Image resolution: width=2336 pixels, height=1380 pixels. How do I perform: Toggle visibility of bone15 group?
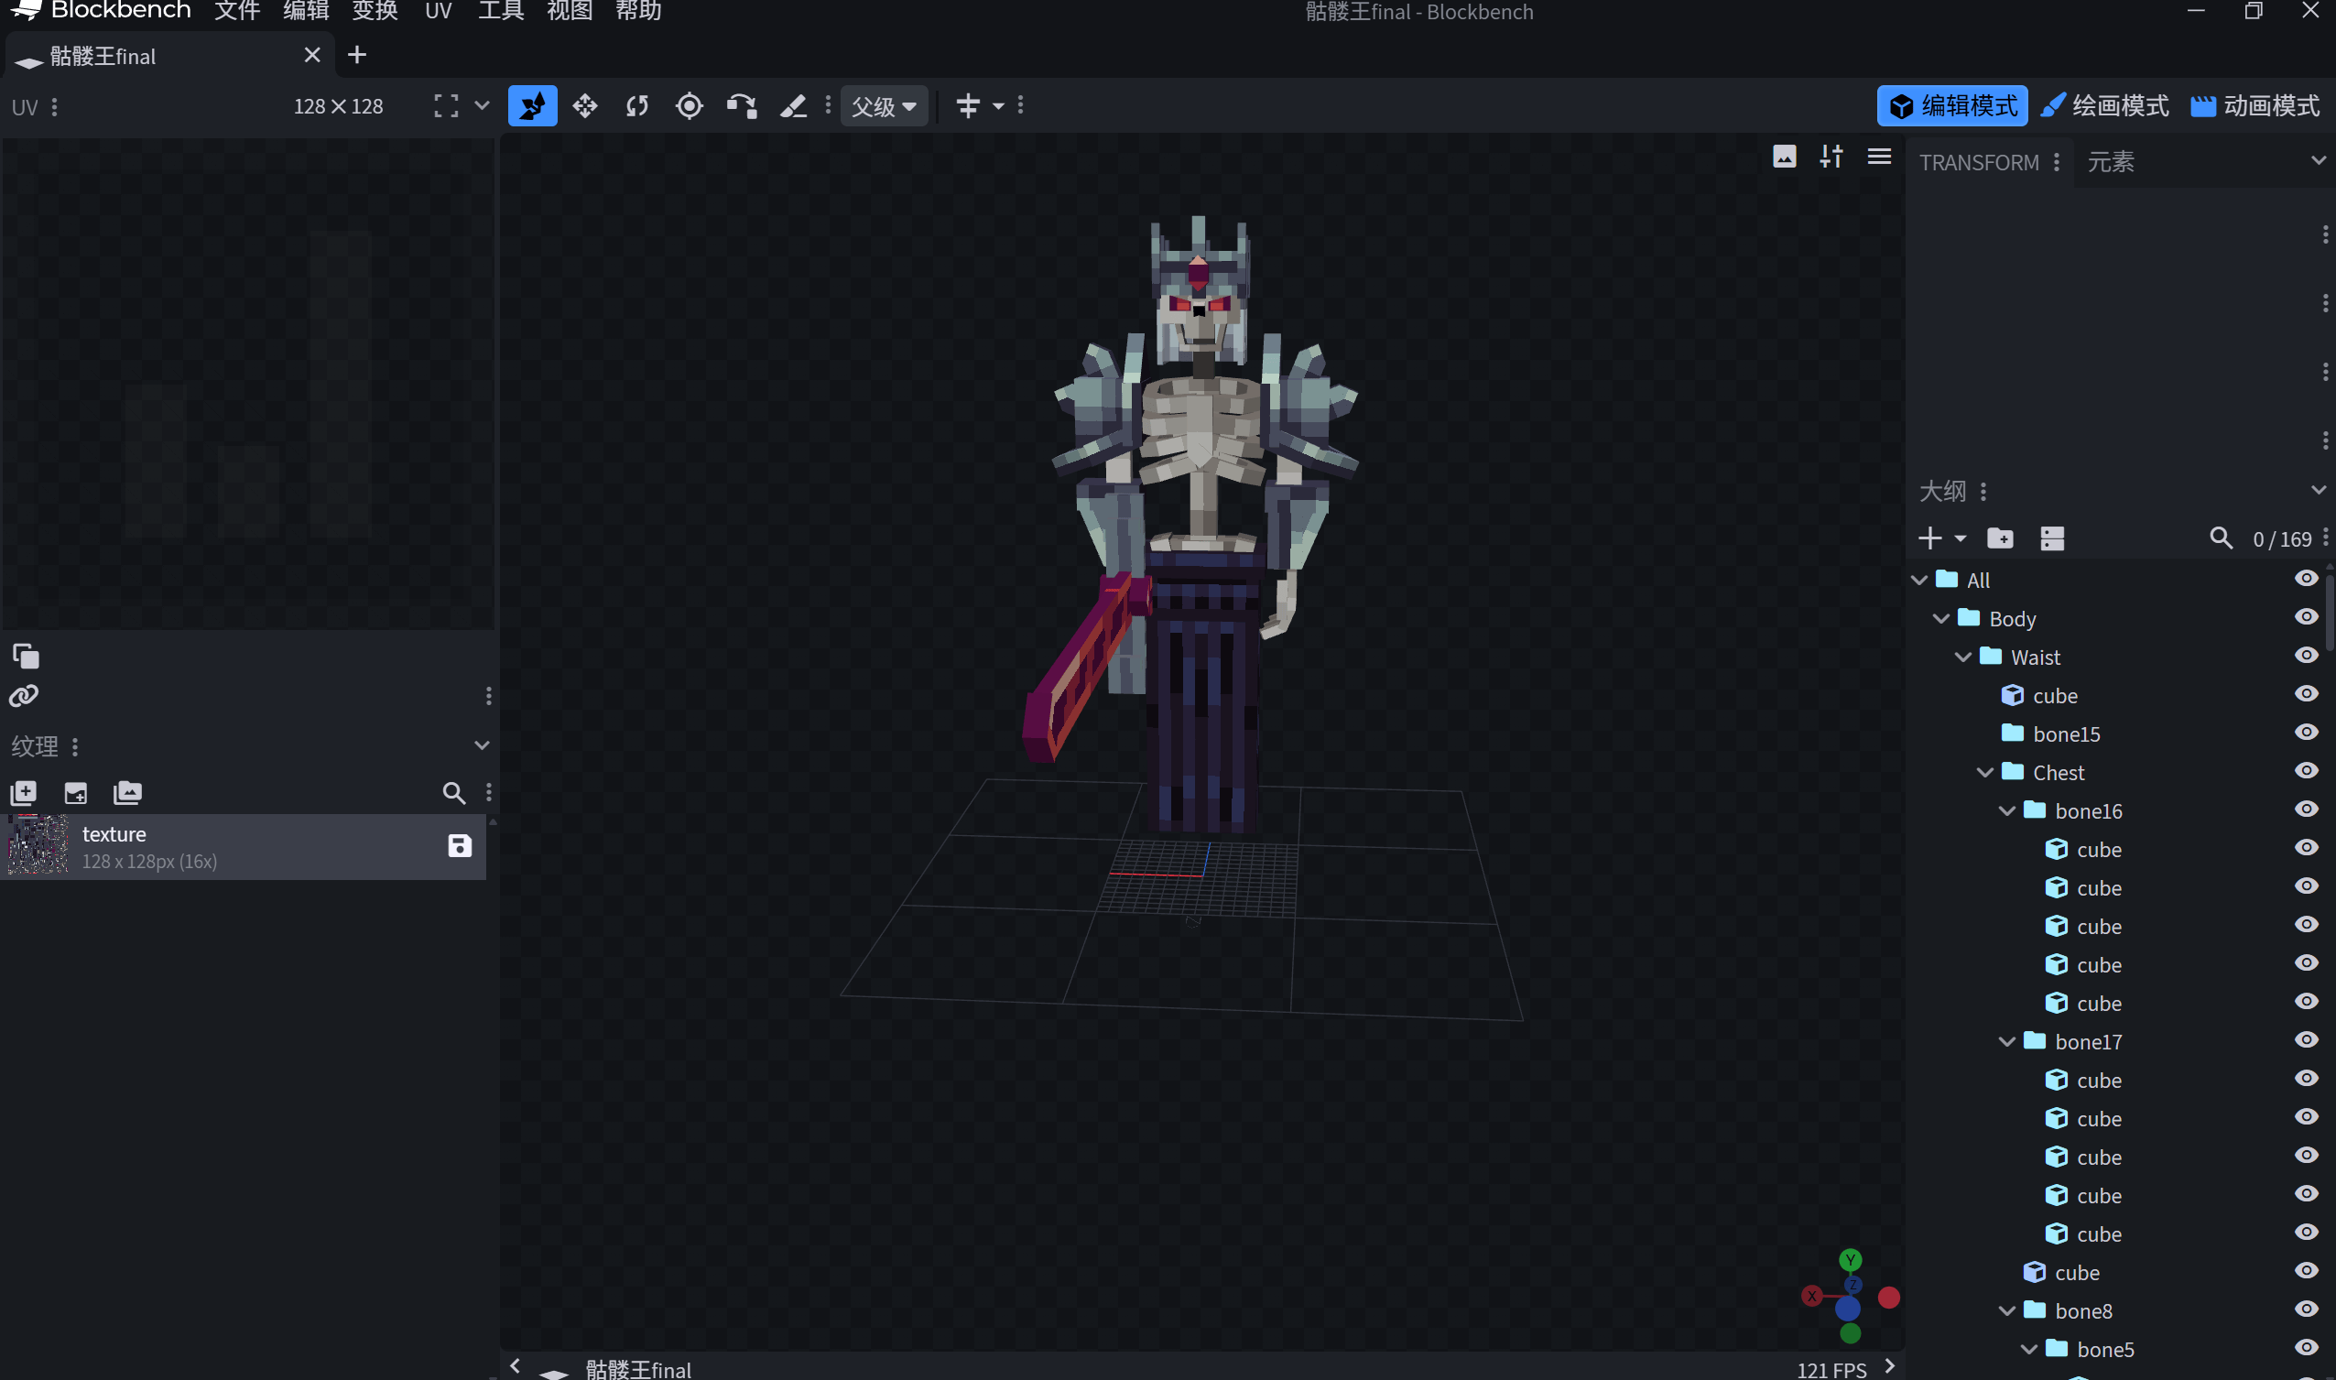pyautogui.click(x=2305, y=733)
